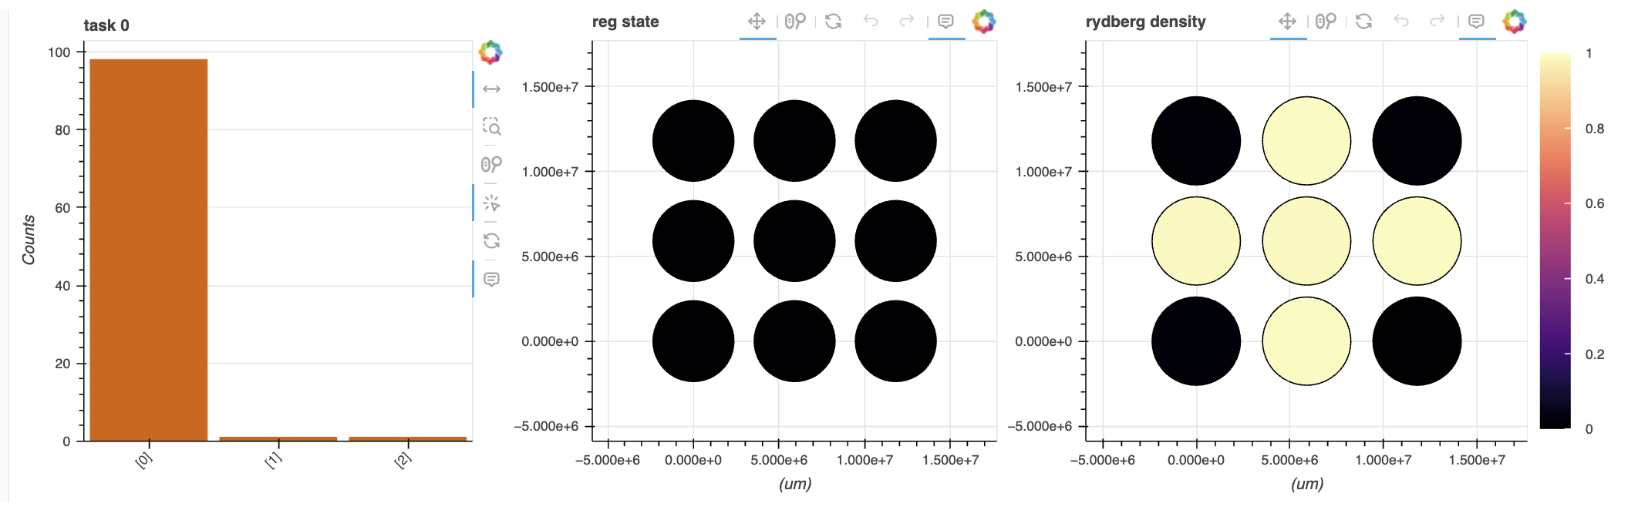Open Bokeh logo link in reg state toolbar
Image resolution: width=1638 pixels, height=510 pixels.
point(984,22)
